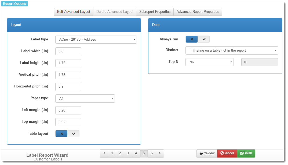
Task: Open Subreport Properties
Action: [155, 12]
